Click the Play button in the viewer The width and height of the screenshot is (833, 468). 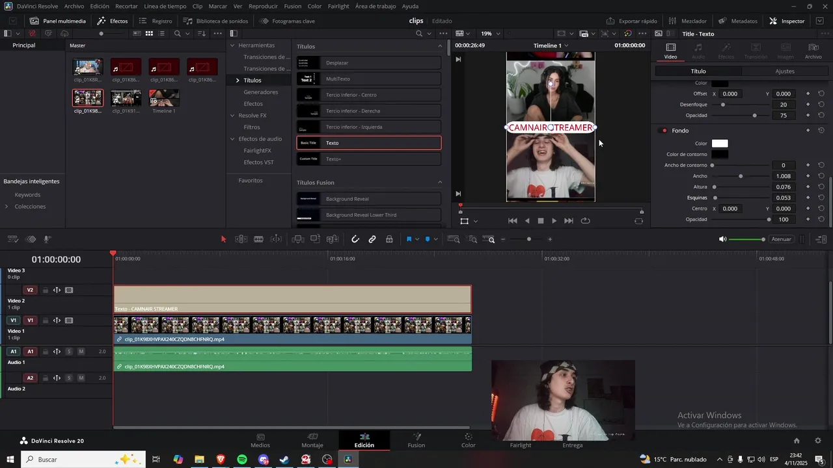(x=554, y=221)
